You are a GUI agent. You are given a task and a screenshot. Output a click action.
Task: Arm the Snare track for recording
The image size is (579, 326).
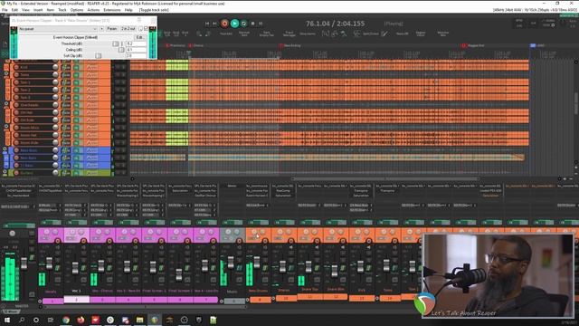point(16,75)
